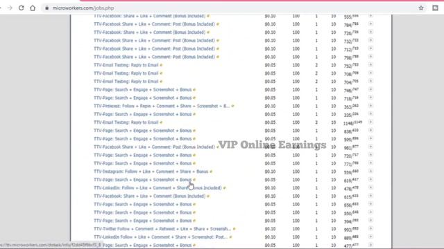Screen dimensions: 444x249
Task: Open the side panel icon beside the bookmark star
Action: coord(435,8)
